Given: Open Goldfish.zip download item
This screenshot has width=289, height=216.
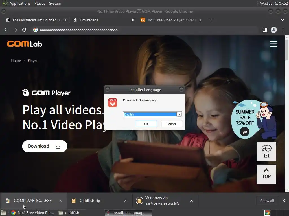Looking at the screenshot, I should coord(86,201).
